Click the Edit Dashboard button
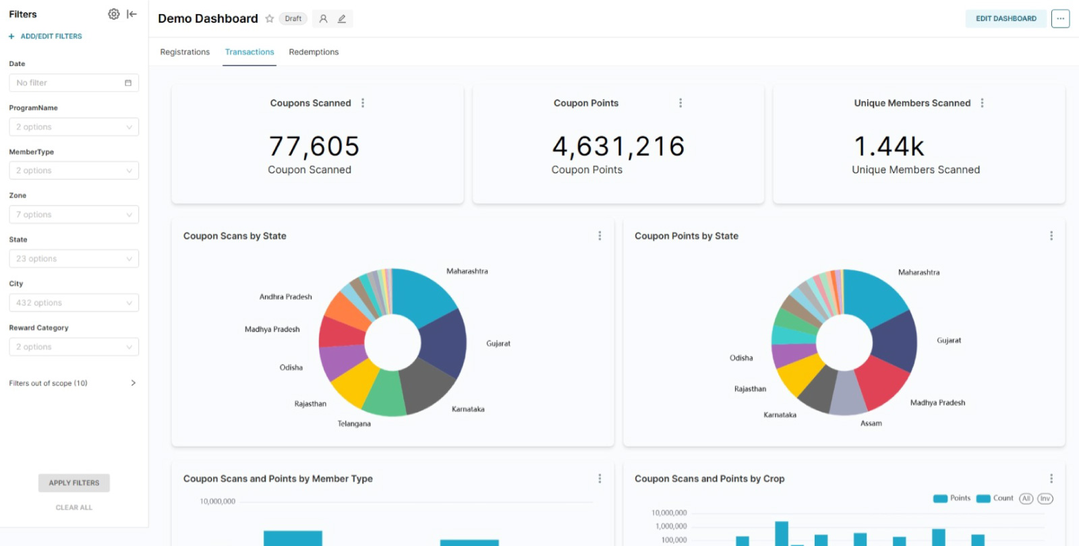 point(1005,19)
